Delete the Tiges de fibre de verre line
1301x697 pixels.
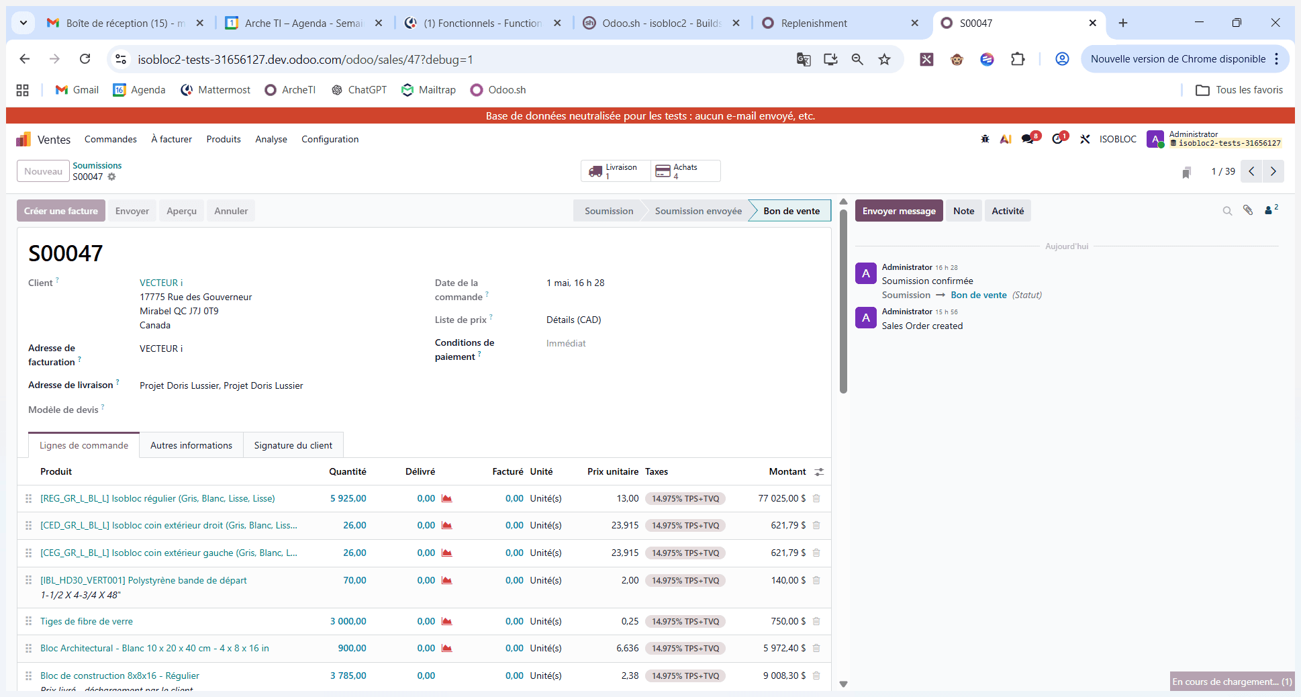[816, 621]
